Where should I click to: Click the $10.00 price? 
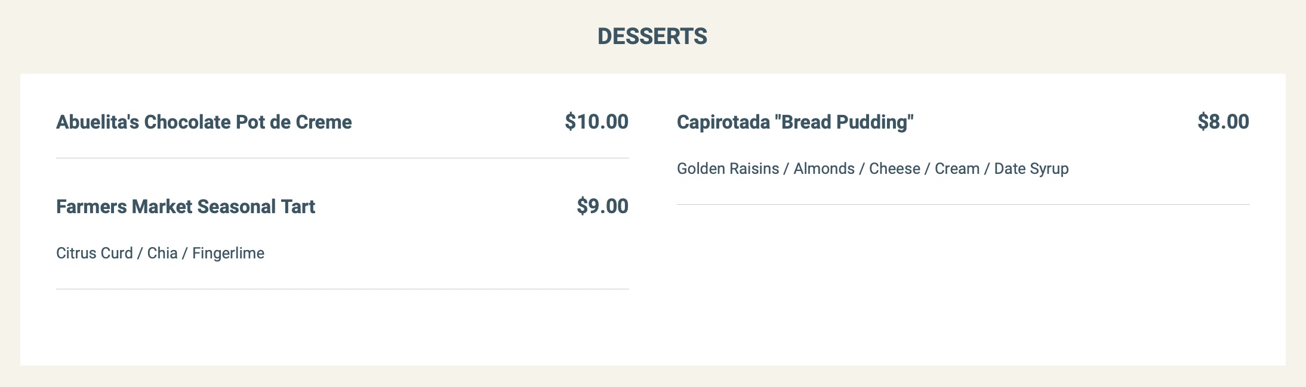(596, 121)
